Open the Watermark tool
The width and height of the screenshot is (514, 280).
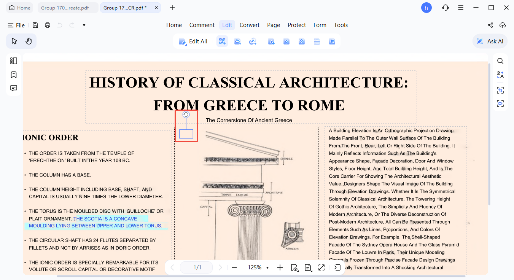pos(286,41)
